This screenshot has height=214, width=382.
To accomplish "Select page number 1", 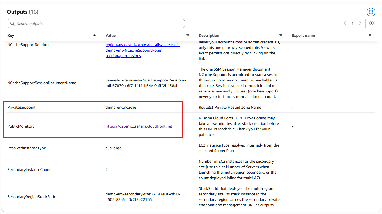I will (353, 24).
